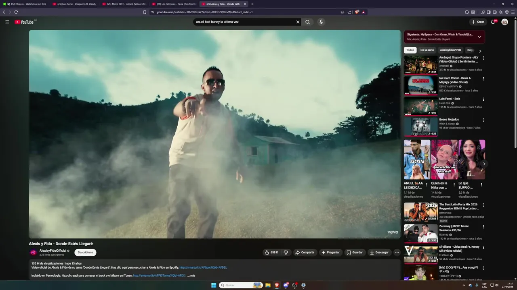517x290 pixels.
Task: Open Brave Rewards triangle icon
Action: (x=363, y=12)
